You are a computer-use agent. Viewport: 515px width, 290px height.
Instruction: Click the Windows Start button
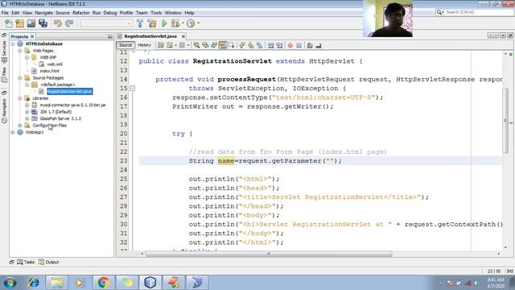point(10,283)
